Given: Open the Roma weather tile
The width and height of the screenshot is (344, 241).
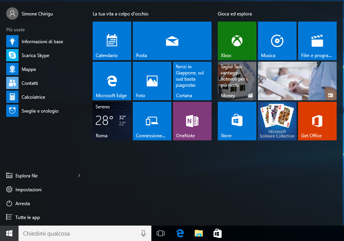Looking at the screenshot, I should [x=112, y=121].
